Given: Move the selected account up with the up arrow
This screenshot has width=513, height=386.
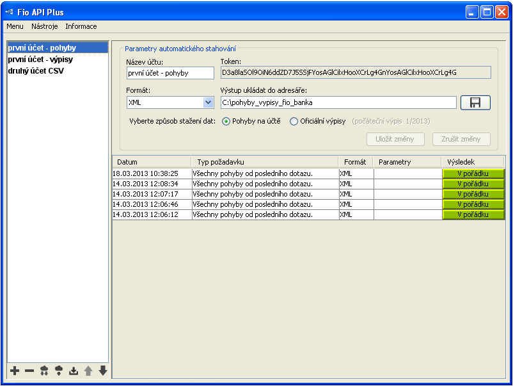Looking at the screenshot, I should [x=88, y=371].
